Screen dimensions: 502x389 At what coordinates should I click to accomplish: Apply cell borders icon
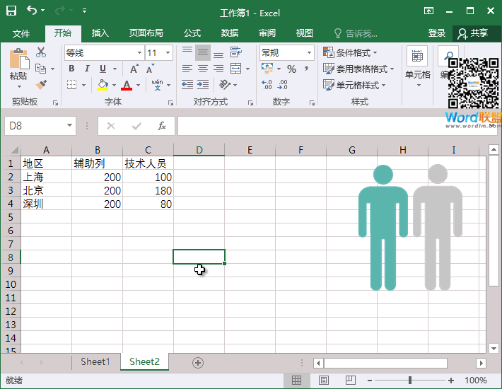pos(72,85)
